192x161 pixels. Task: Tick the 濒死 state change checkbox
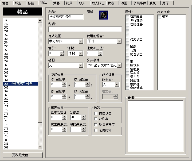159,17
